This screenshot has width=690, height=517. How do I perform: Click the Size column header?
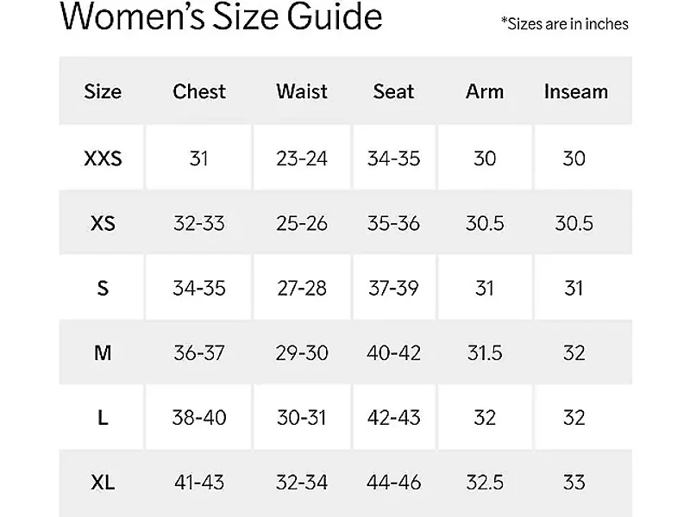(103, 91)
